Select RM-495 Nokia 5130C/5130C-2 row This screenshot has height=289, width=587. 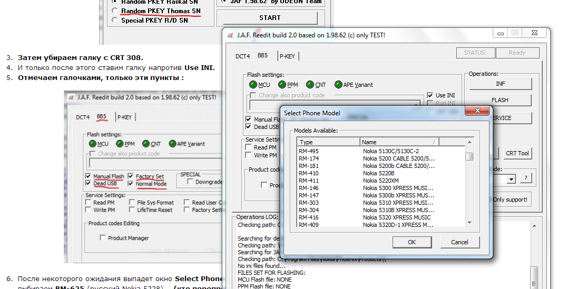pos(381,151)
